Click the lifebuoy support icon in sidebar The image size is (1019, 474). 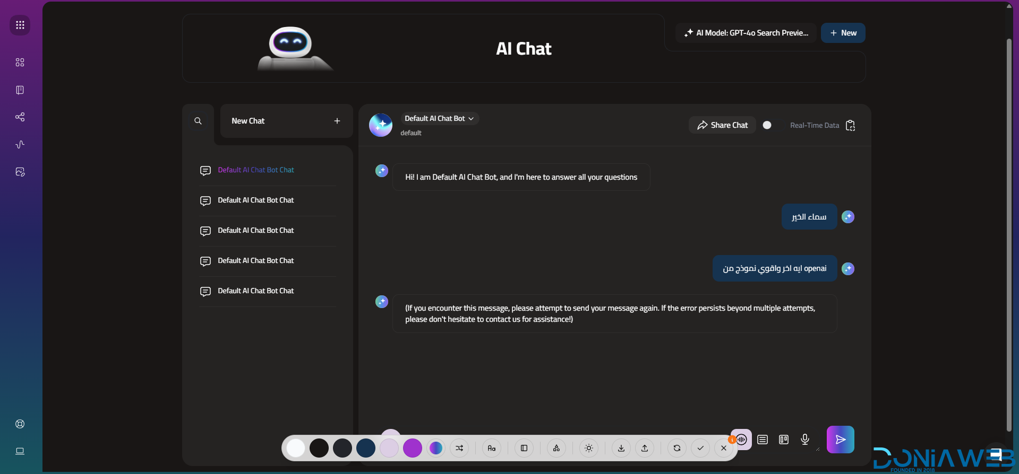pyautogui.click(x=20, y=424)
